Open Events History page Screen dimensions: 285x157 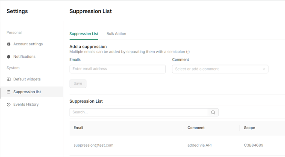pyautogui.click(x=26, y=104)
